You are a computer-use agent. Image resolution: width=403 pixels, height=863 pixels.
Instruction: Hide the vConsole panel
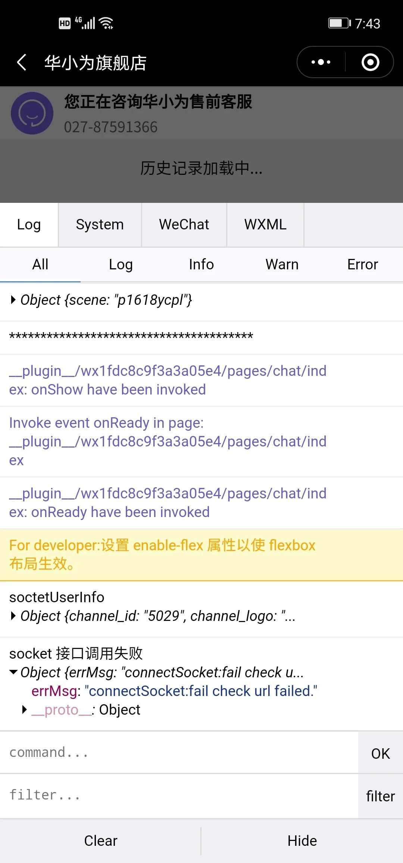pyautogui.click(x=302, y=841)
